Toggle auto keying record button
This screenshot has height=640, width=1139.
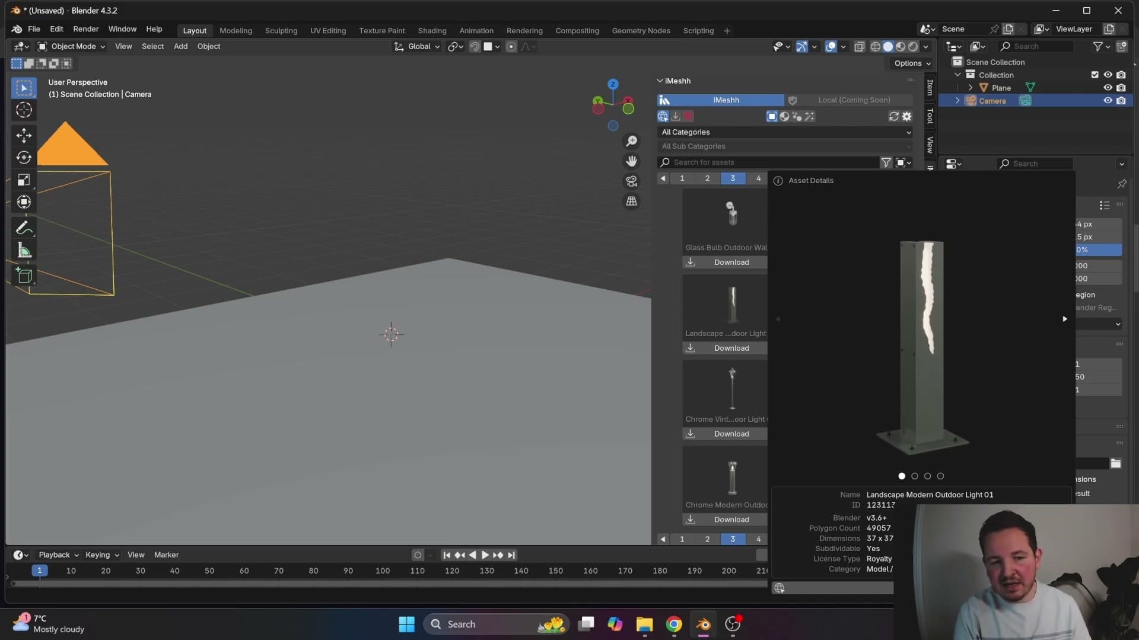418,555
